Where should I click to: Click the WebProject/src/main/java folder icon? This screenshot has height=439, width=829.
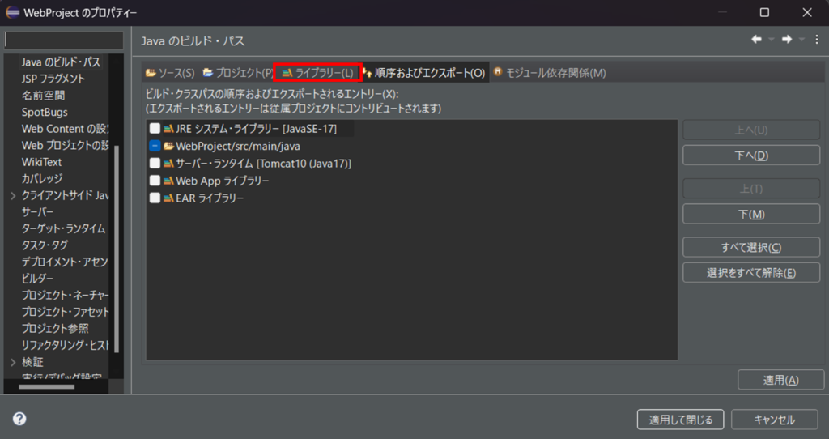pos(168,146)
